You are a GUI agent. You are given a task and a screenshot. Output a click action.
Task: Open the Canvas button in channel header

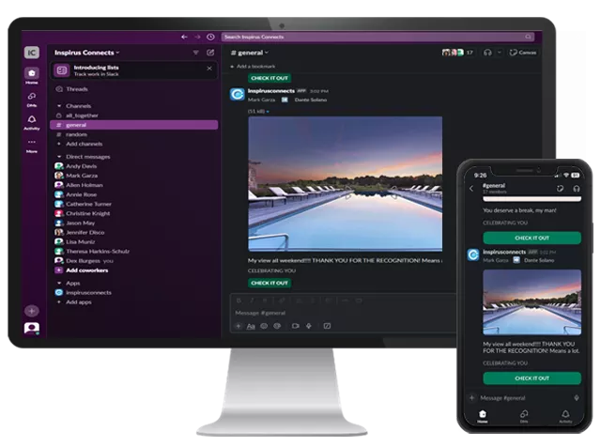click(x=525, y=53)
